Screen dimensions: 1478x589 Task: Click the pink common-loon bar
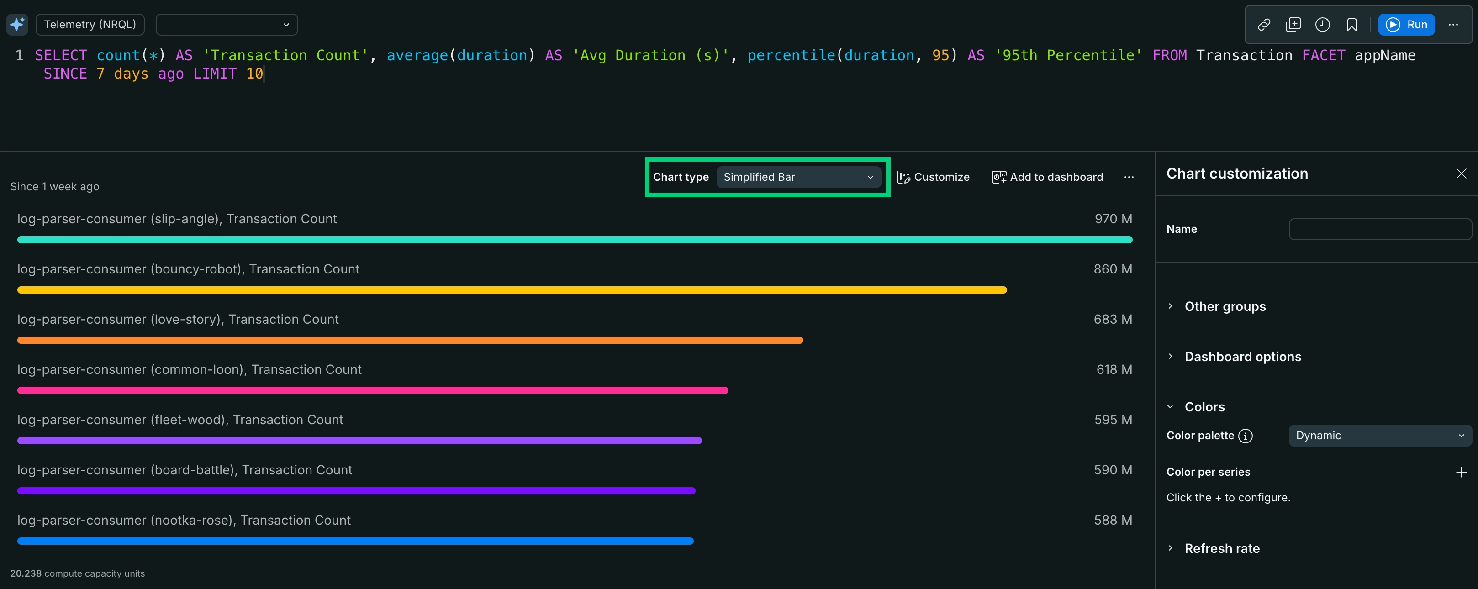[373, 390]
